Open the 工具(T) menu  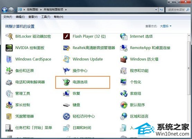(x=46, y=17)
